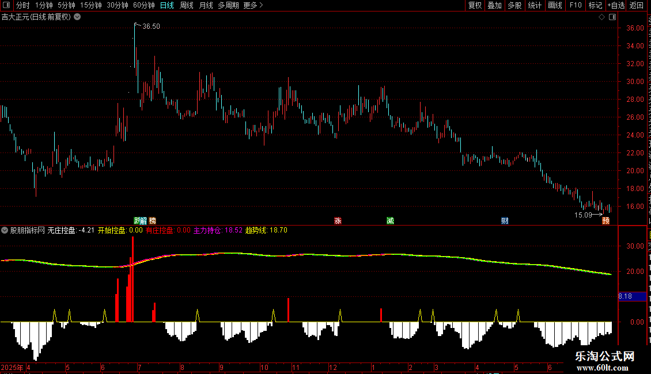Image resolution: width=651 pixels, height=374 pixels.
Task: Toggle the right side panel icon
Action: click(612, 17)
